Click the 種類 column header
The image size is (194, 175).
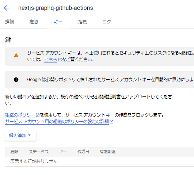[15, 152]
